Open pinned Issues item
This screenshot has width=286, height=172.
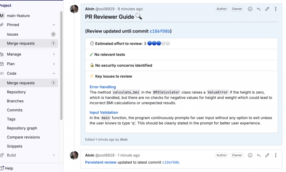29,34
